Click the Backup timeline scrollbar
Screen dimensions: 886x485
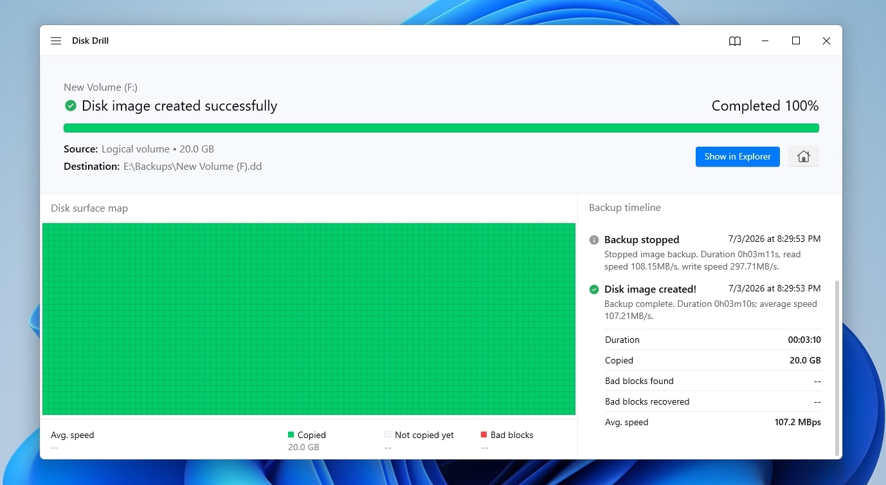[x=836, y=367]
